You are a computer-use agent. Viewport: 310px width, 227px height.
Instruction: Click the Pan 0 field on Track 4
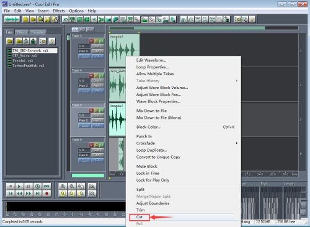84,86
